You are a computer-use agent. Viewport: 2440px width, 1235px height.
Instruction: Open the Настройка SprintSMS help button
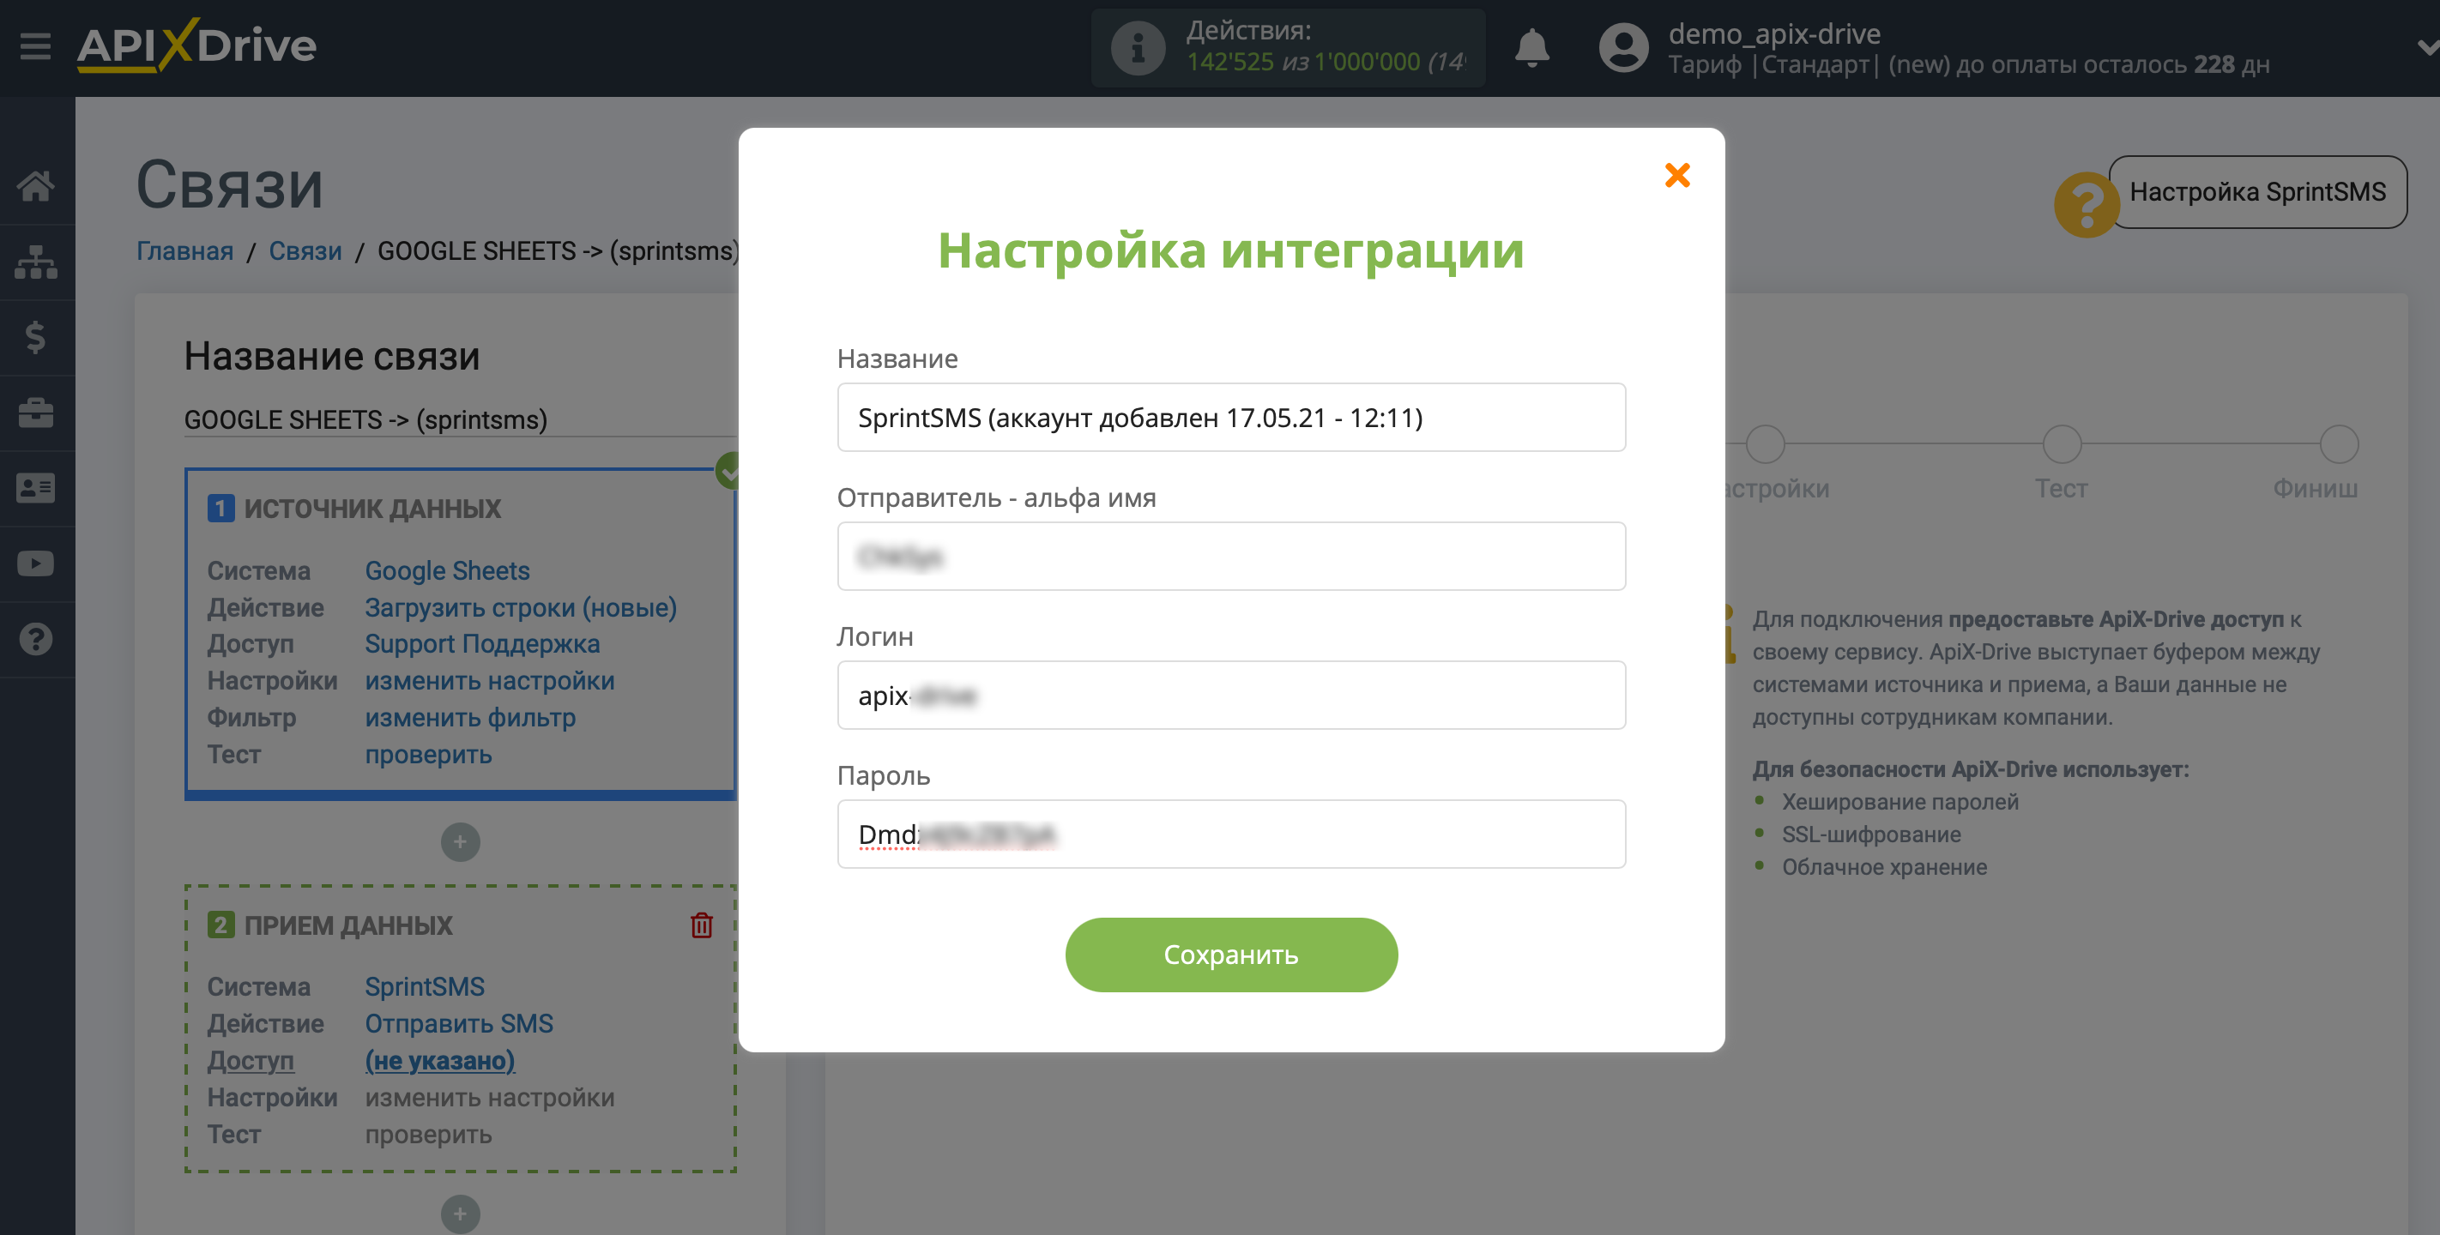2257,192
